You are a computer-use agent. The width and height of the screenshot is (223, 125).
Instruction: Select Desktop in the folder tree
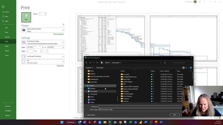click(x=93, y=89)
